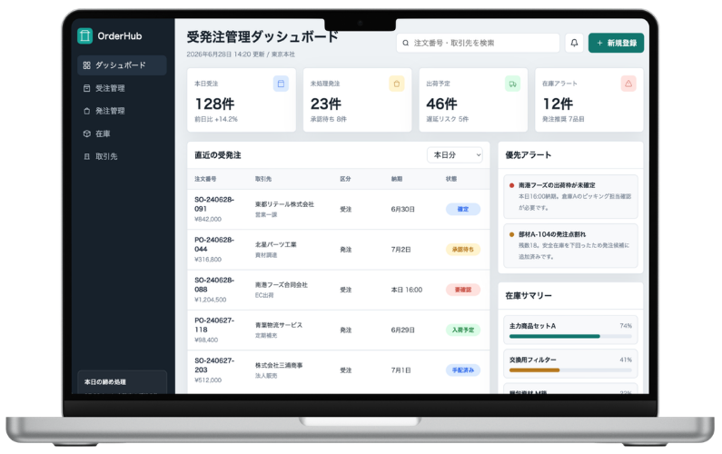This screenshot has height=454, width=722.
Task: Select order SO-240628-091
Action: click(214, 204)
